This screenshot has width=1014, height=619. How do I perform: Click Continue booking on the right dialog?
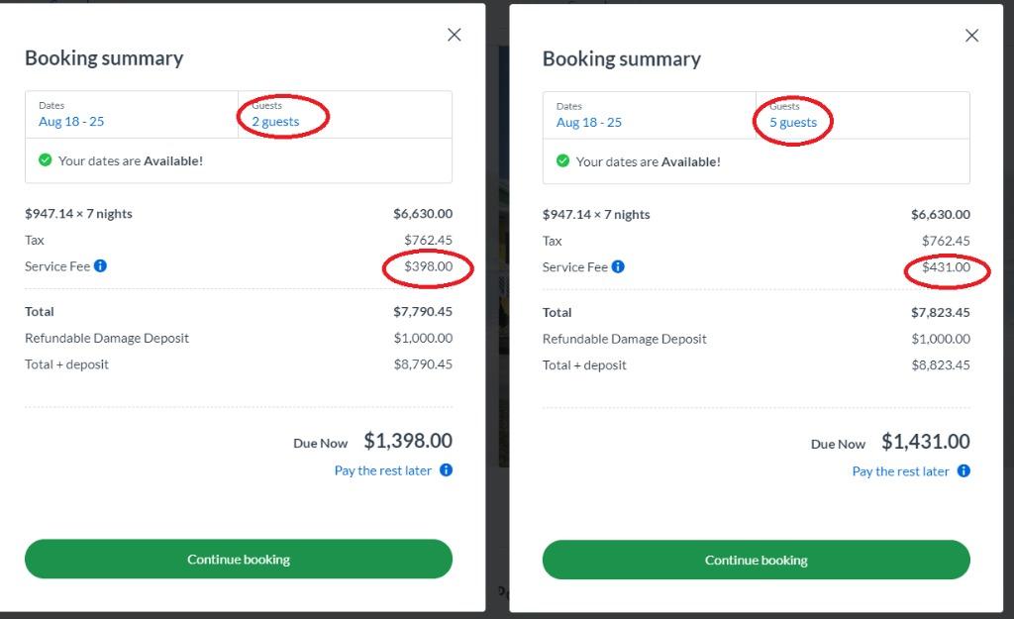tap(756, 560)
